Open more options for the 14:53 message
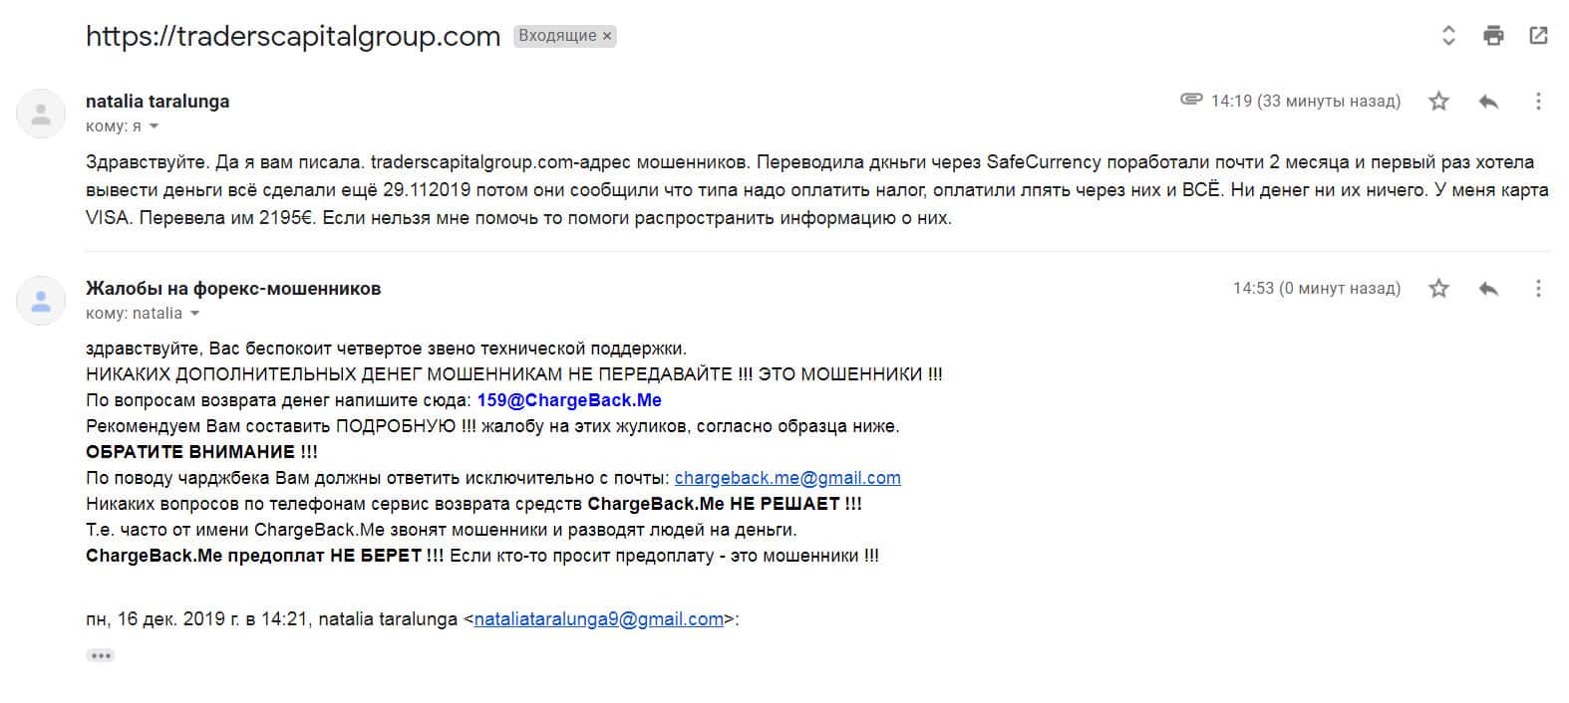This screenshot has width=1569, height=703. point(1538,289)
